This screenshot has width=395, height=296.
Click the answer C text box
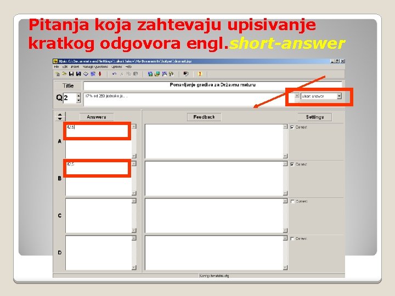click(x=99, y=215)
